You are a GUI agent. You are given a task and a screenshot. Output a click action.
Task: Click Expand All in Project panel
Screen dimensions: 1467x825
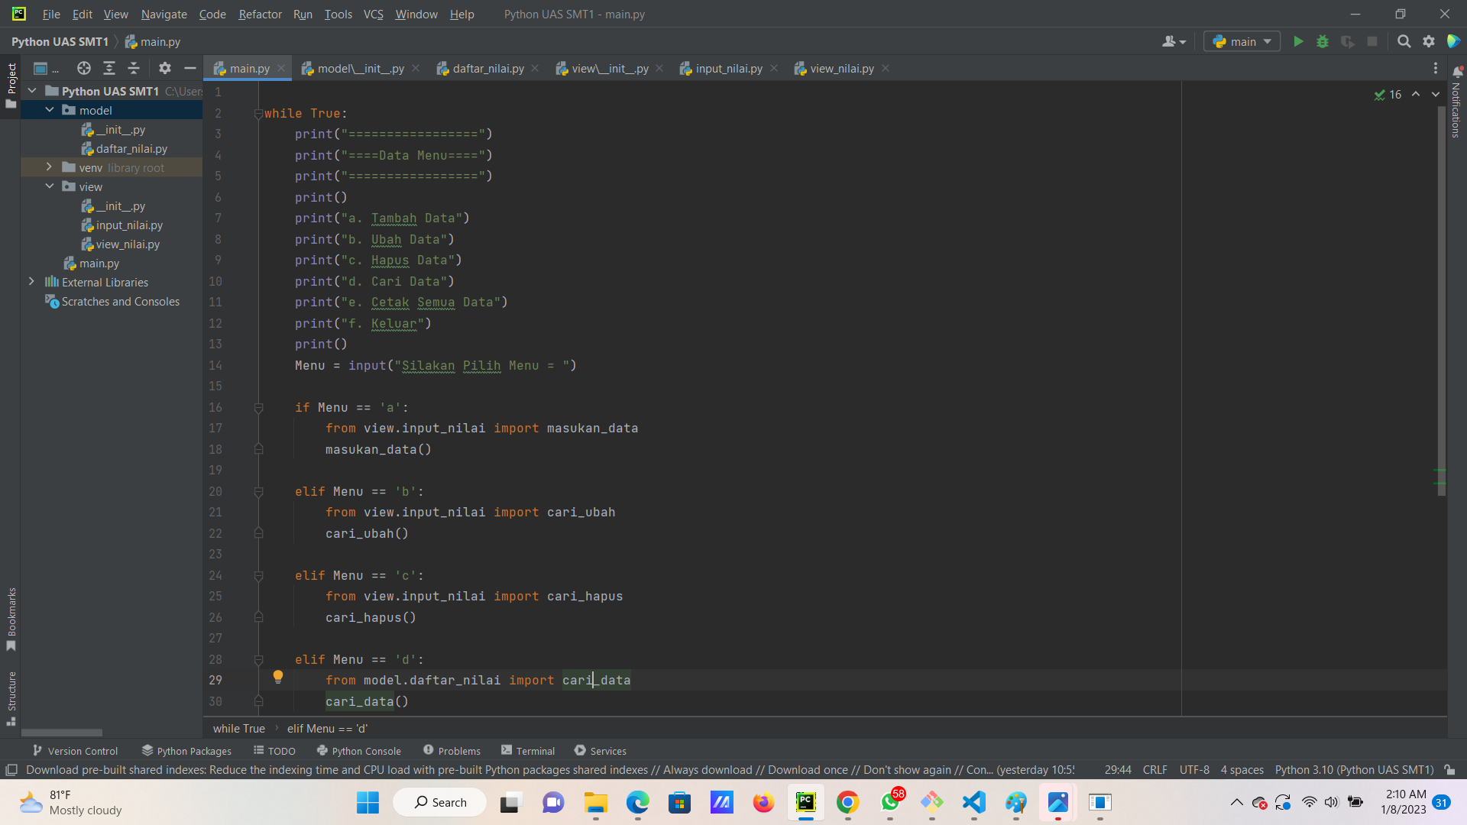[109, 68]
